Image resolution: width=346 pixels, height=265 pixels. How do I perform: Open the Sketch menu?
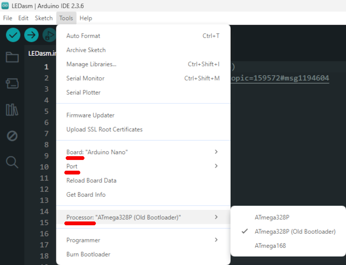pos(44,18)
